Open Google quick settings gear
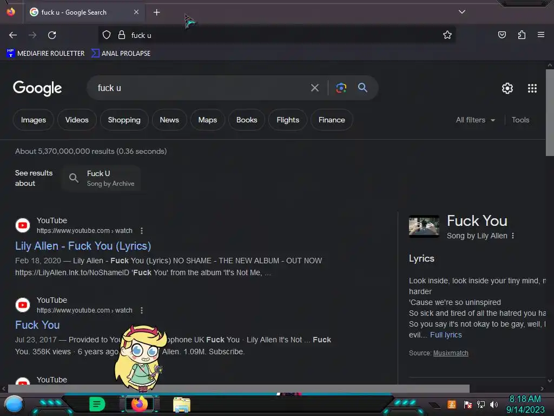554x416 pixels. click(x=507, y=88)
